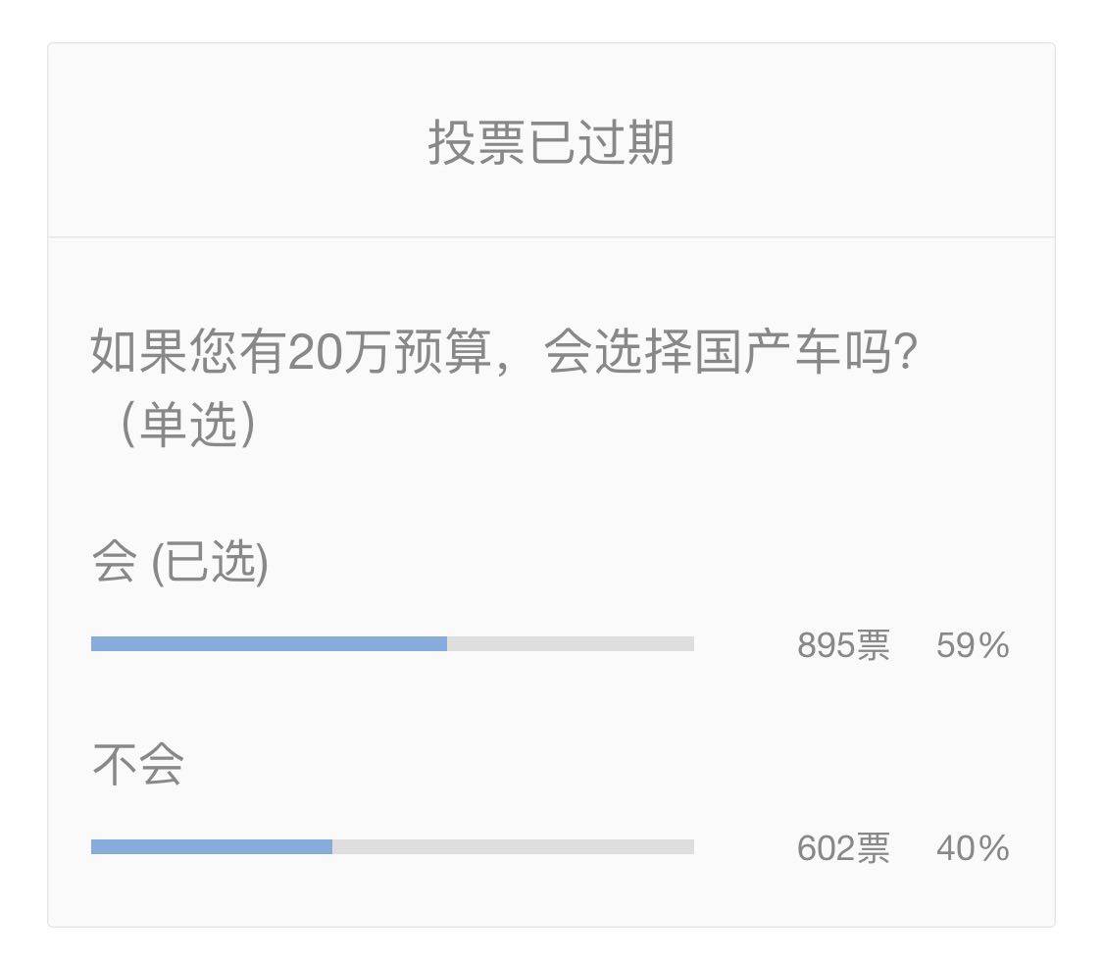1103x963 pixels.
Task: Click the 40% percentage label
Action: (972, 848)
